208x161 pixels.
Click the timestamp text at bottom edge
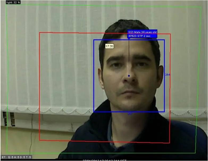tap(105, 160)
